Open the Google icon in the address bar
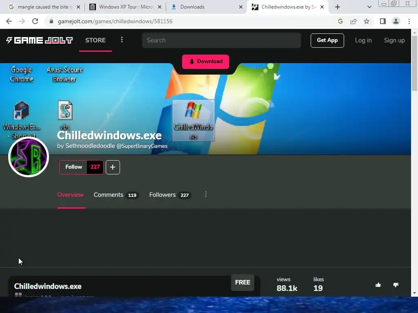 click(340, 21)
